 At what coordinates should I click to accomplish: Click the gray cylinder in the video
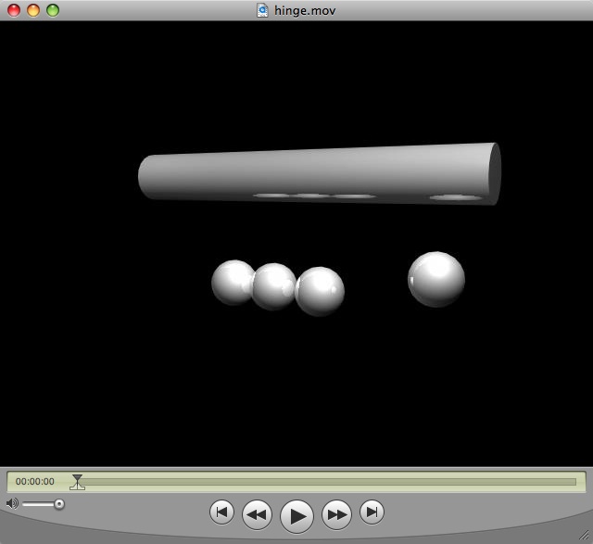coord(315,171)
